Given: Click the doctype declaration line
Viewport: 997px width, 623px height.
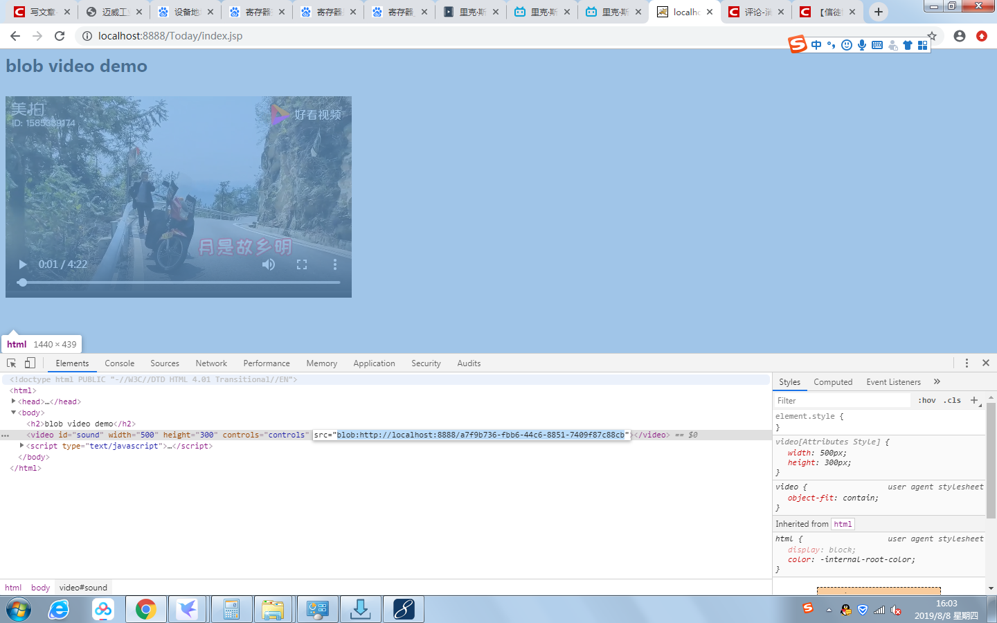Looking at the screenshot, I should click(x=153, y=379).
